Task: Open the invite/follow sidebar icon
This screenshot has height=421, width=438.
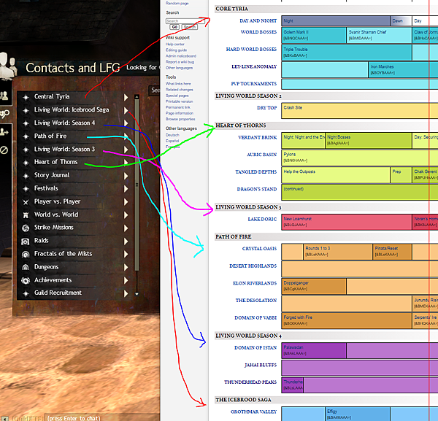Action: pyautogui.click(x=4, y=131)
